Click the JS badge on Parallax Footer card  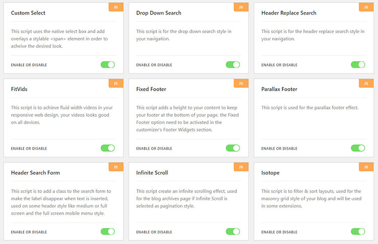coord(366,83)
